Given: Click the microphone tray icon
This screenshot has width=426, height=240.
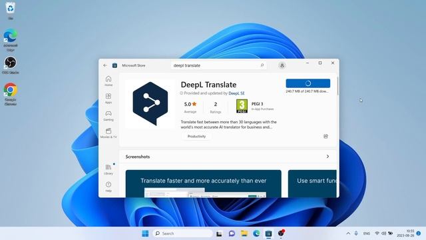Looking at the screenshot, I should (x=356, y=233).
